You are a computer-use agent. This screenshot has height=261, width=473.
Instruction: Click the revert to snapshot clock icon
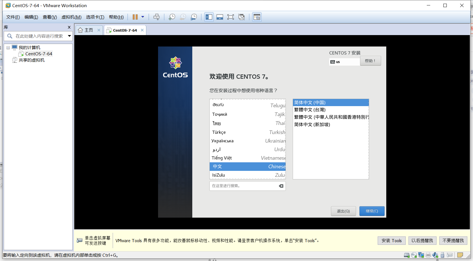(x=183, y=17)
